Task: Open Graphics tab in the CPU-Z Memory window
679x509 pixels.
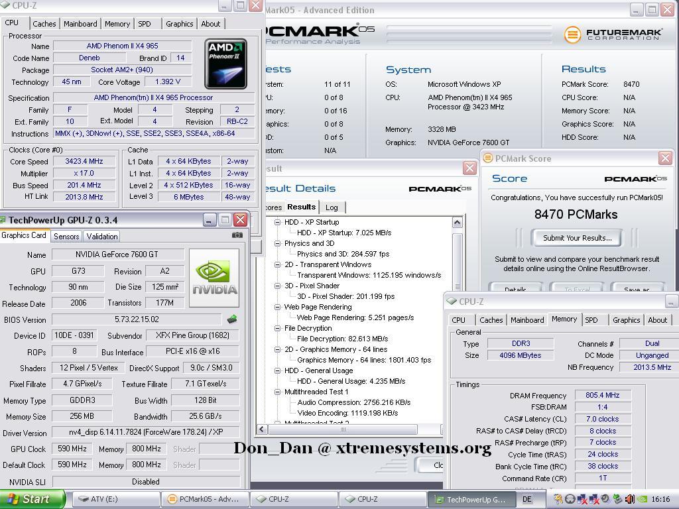Action: 626,320
